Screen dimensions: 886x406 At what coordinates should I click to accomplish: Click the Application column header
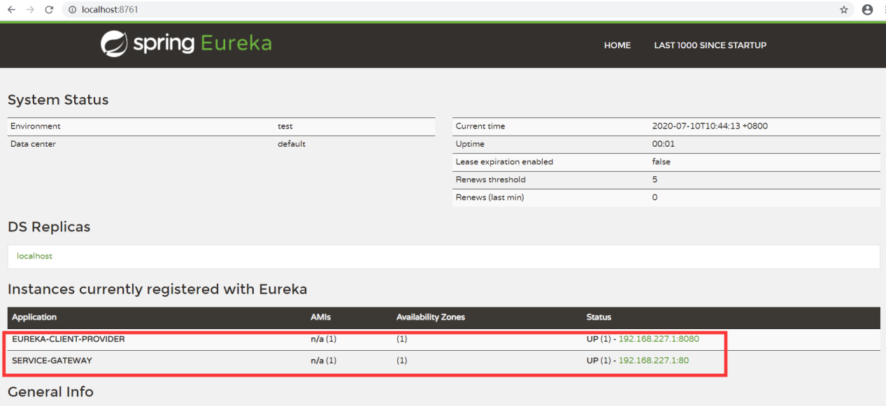(x=34, y=317)
